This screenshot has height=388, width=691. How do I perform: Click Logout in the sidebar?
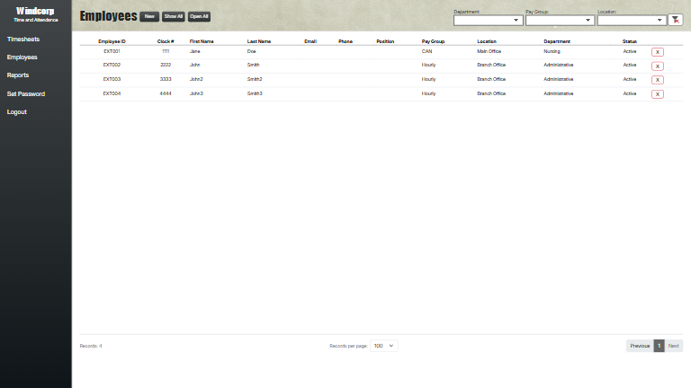(x=17, y=112)
